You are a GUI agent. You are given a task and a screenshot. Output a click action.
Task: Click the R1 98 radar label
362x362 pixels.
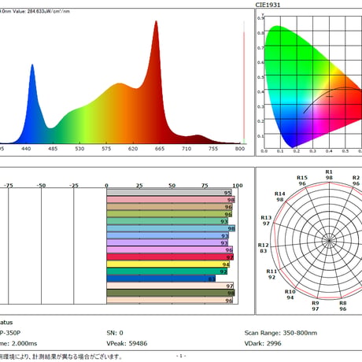(x=329, y=175)
